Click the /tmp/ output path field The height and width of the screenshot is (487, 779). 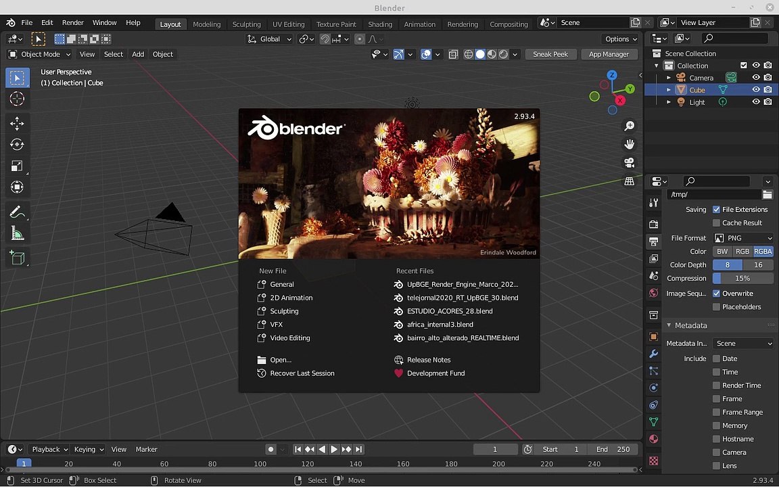714,195
